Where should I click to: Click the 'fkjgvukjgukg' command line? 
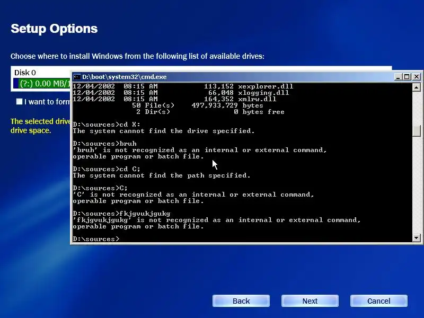(x=121, y=214)
